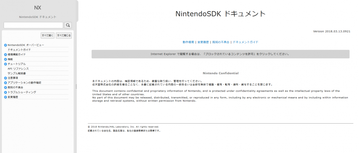Expand sidebar 変更履歴 plus icon
This screenshot has width=359, height=153.
coord(5,97)
